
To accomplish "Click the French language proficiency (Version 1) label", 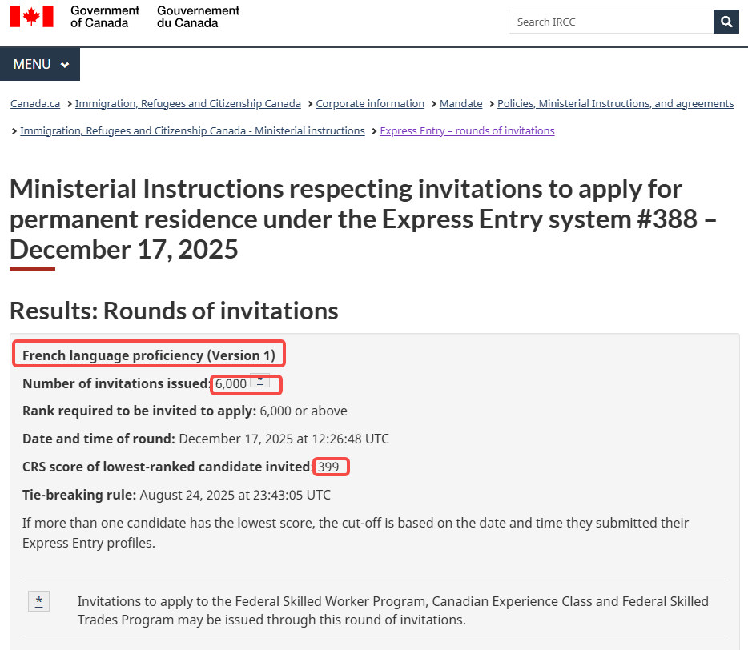I will pyautogui.click(x=149, y=355).
